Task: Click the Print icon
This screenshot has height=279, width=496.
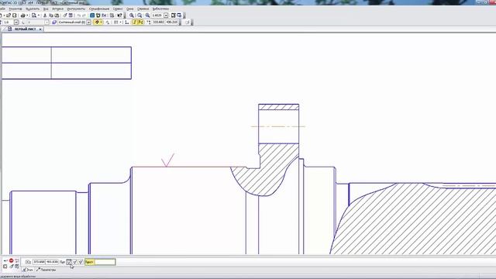Action: (22, 15)
